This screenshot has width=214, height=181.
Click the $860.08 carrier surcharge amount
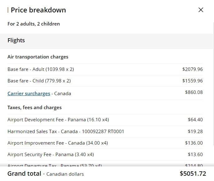tap(194, 92)
